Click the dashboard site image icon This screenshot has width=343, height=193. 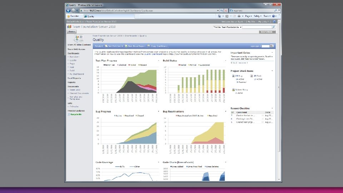[x=79, y=38]
